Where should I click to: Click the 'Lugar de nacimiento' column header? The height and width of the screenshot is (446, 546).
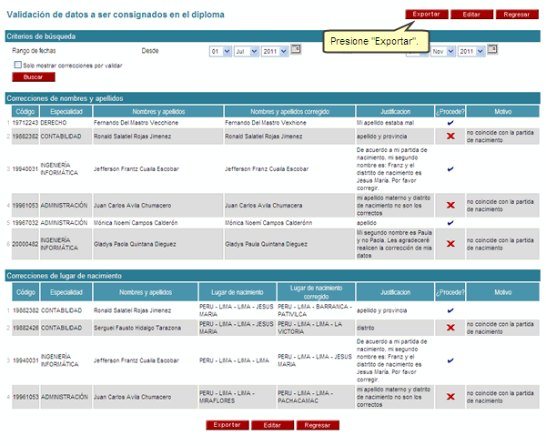click(238, 292)
